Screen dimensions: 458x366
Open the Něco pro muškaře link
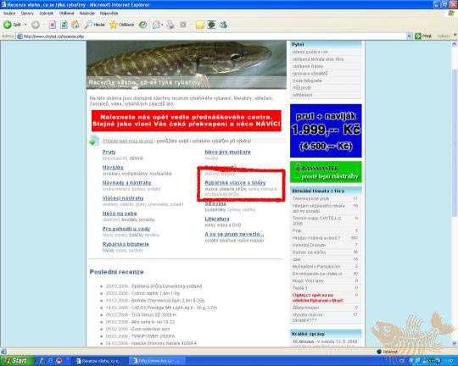point(227,152)
